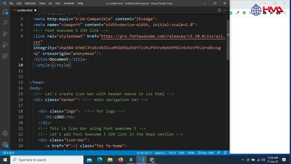Open the Run menu
The image size is (291, 164).
click(x=58, y=3)
